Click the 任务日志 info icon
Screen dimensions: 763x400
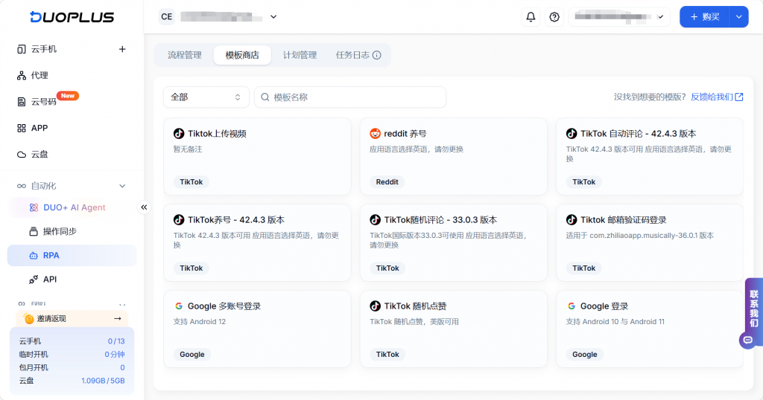[x=376, y=55]
